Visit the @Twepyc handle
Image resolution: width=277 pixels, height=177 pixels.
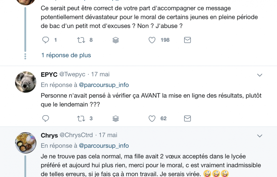(x=72, y=74)
